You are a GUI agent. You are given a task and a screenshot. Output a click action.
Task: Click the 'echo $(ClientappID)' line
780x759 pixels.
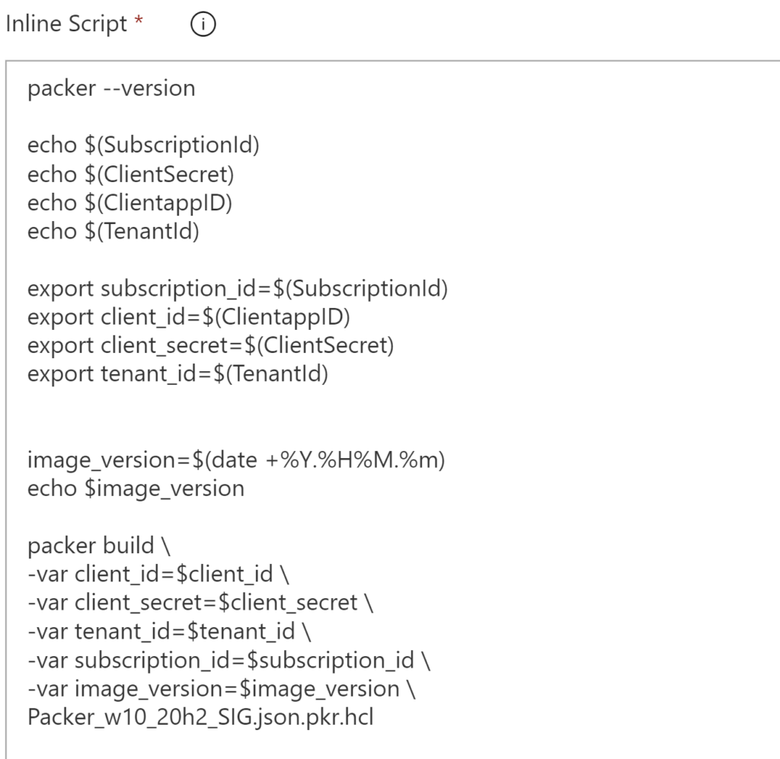(x=129, y=203)
